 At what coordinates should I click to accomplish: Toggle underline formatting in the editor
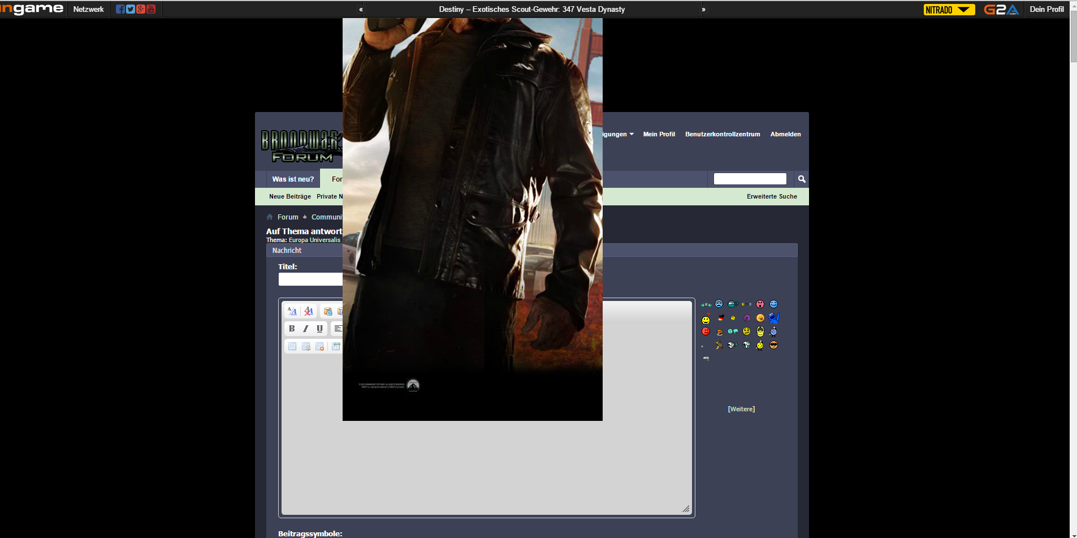(x=319, y=329)
